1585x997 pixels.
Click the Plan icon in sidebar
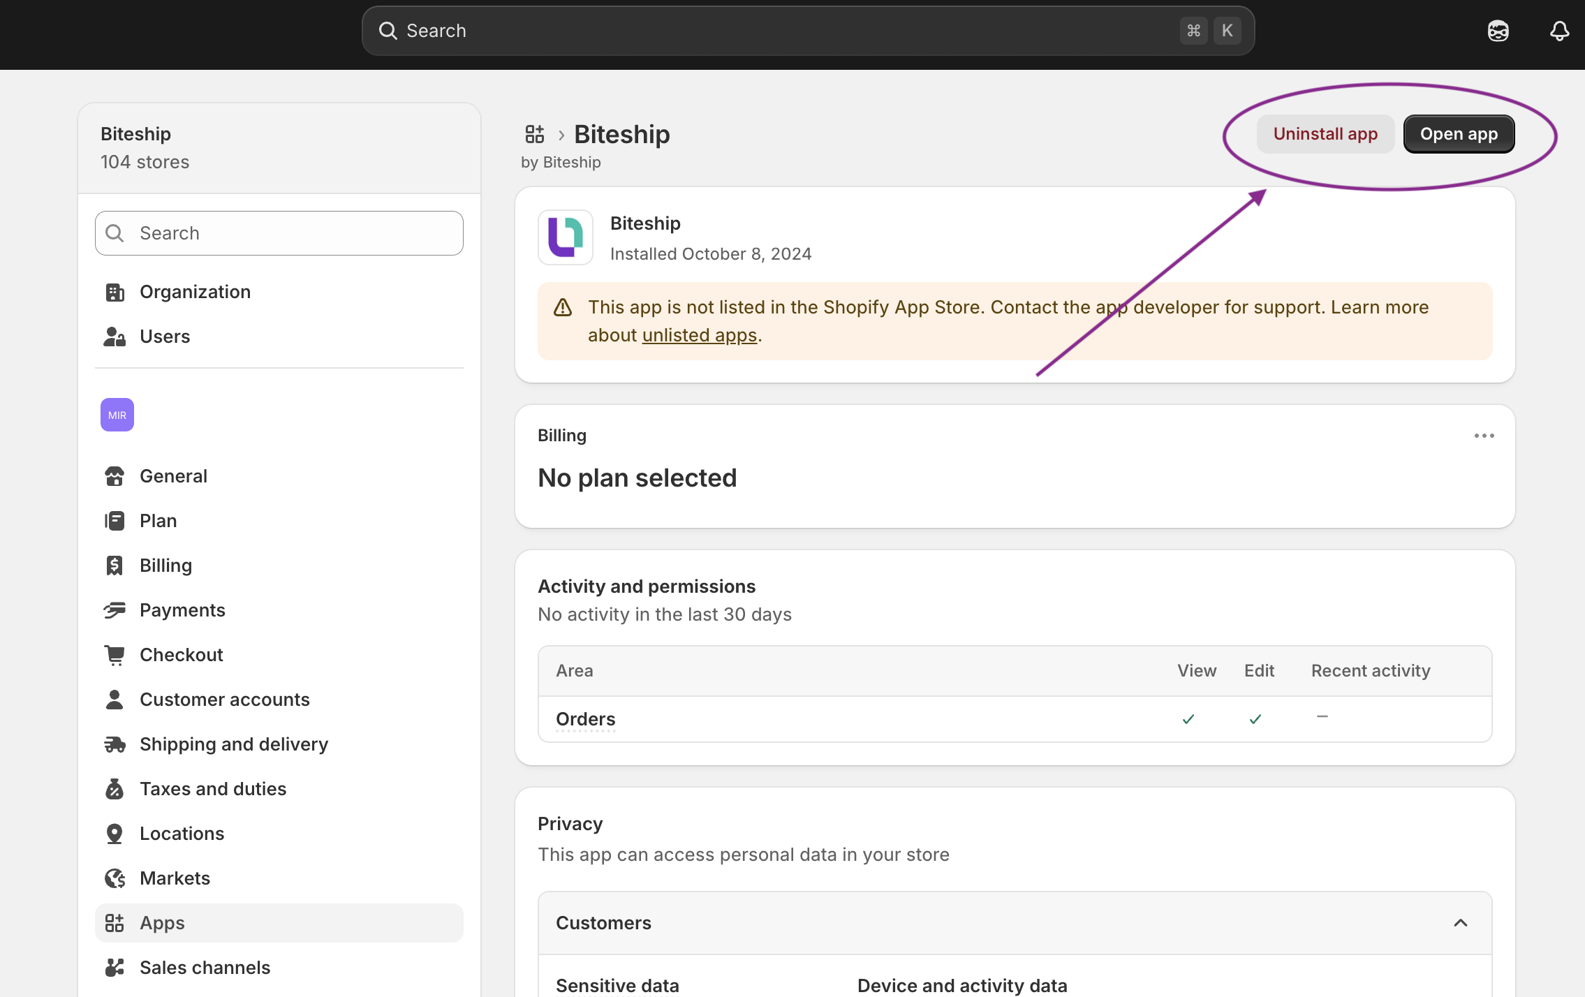(115, 521)
